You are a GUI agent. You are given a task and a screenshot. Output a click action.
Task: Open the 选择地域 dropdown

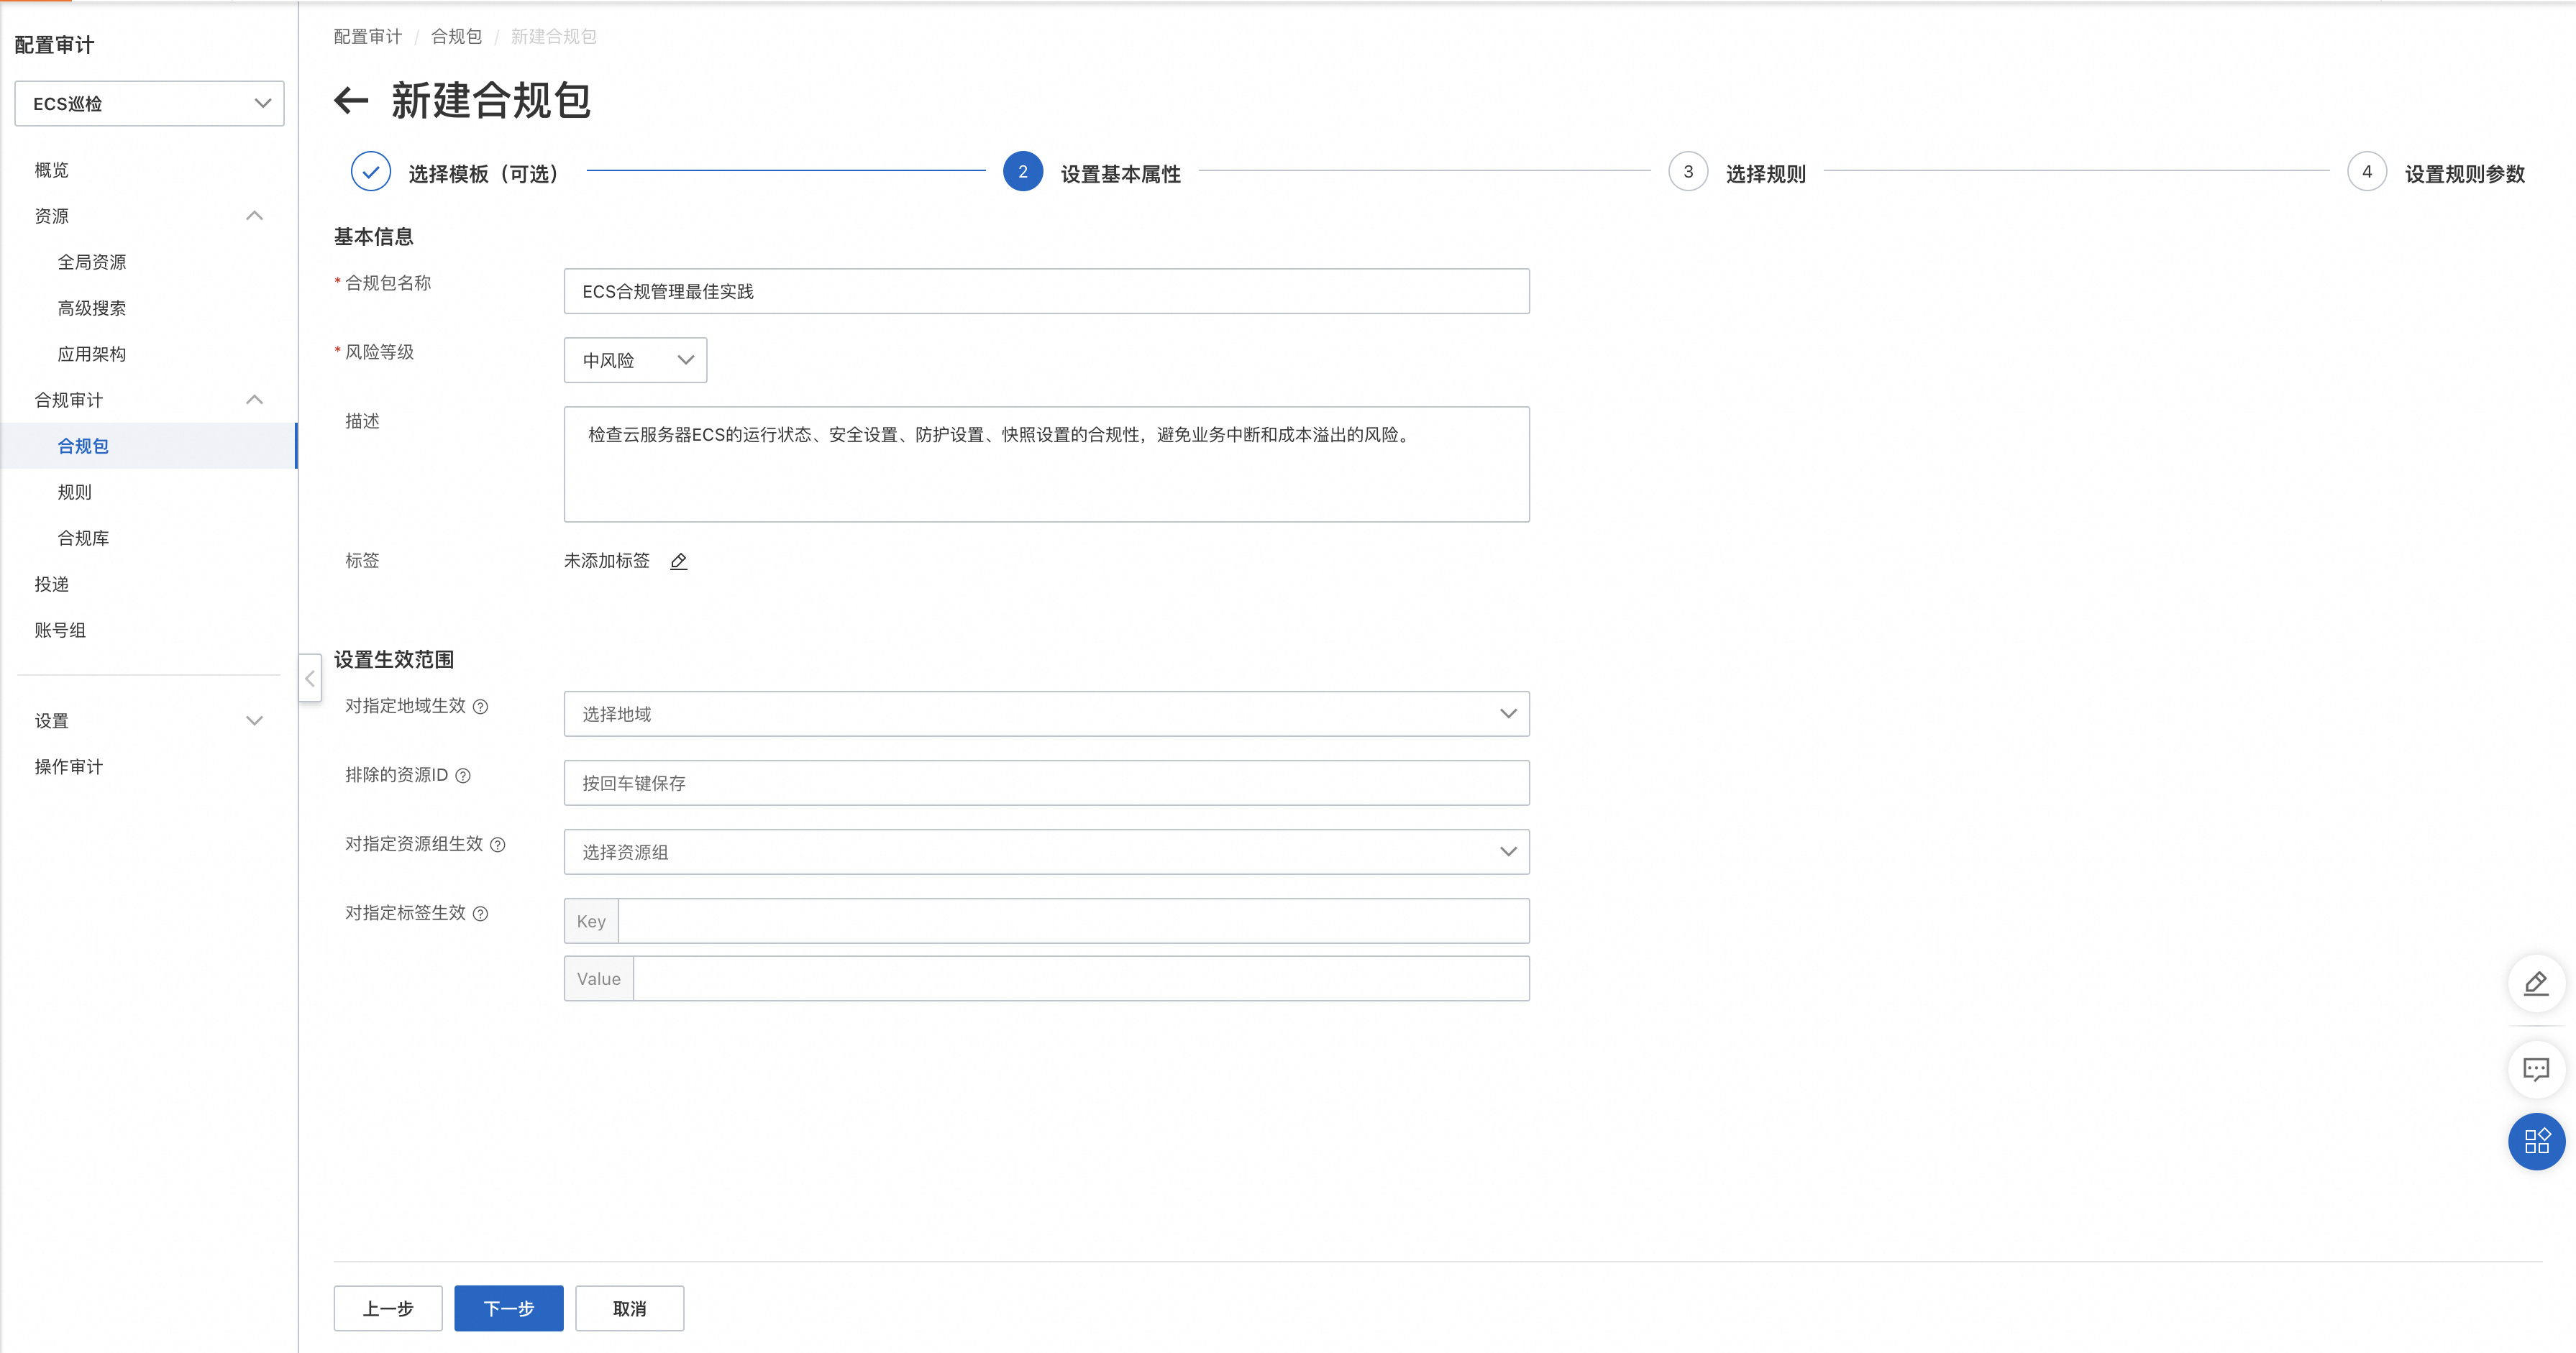tap(1046, 714)
